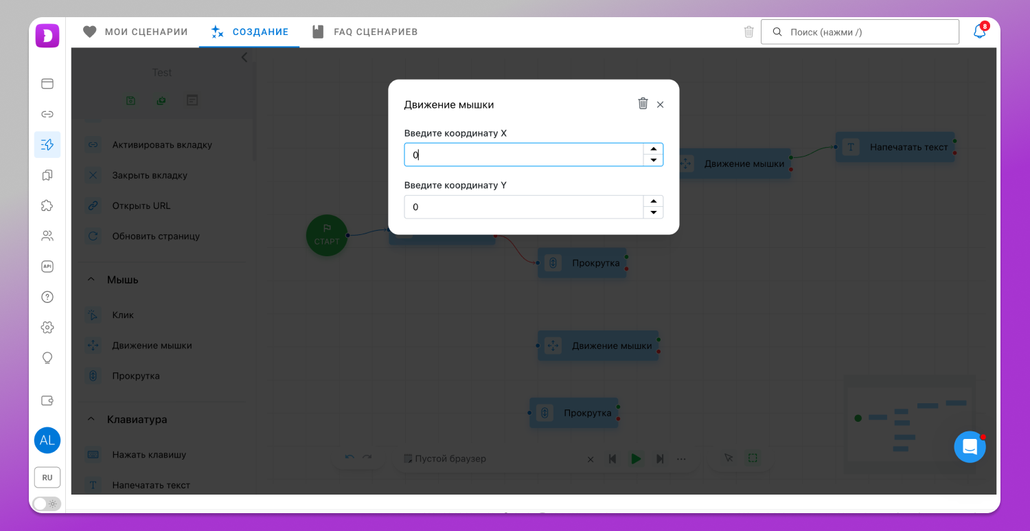Click the search field in header
This screenshot has width=1030, height=531.
pos(860,32)
